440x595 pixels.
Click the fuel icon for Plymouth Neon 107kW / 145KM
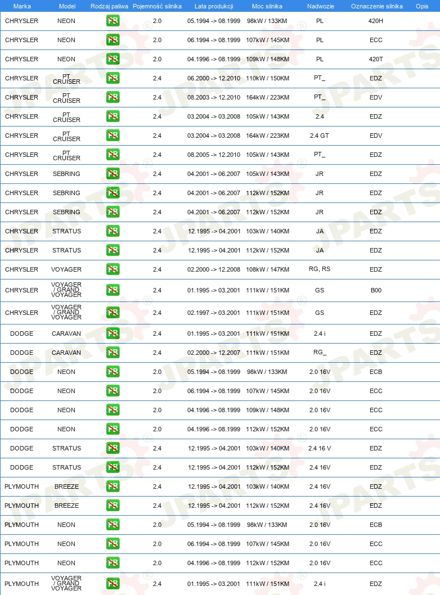[113, 544]
